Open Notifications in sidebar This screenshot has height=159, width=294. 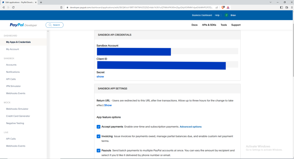click(x=13, y=72)
